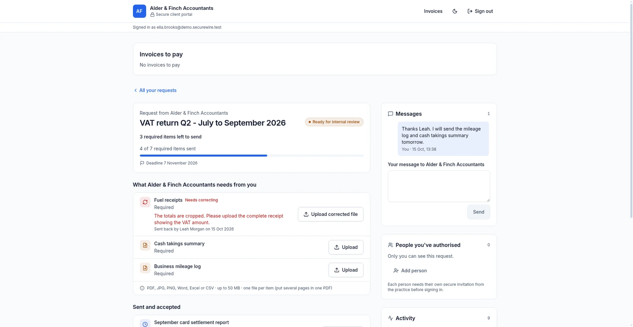Click the September card settlement clock icon

[x=145, y=324]
